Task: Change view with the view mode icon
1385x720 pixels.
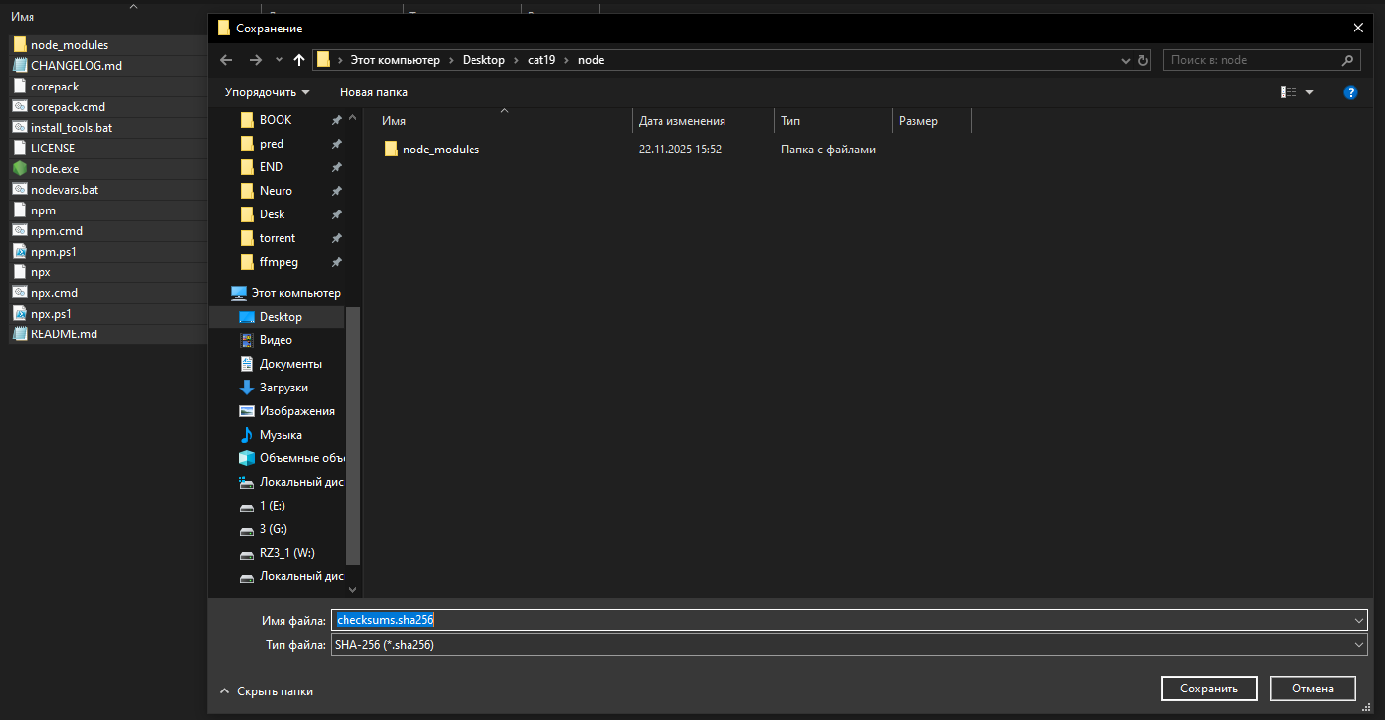Action: coord(1289,92)
